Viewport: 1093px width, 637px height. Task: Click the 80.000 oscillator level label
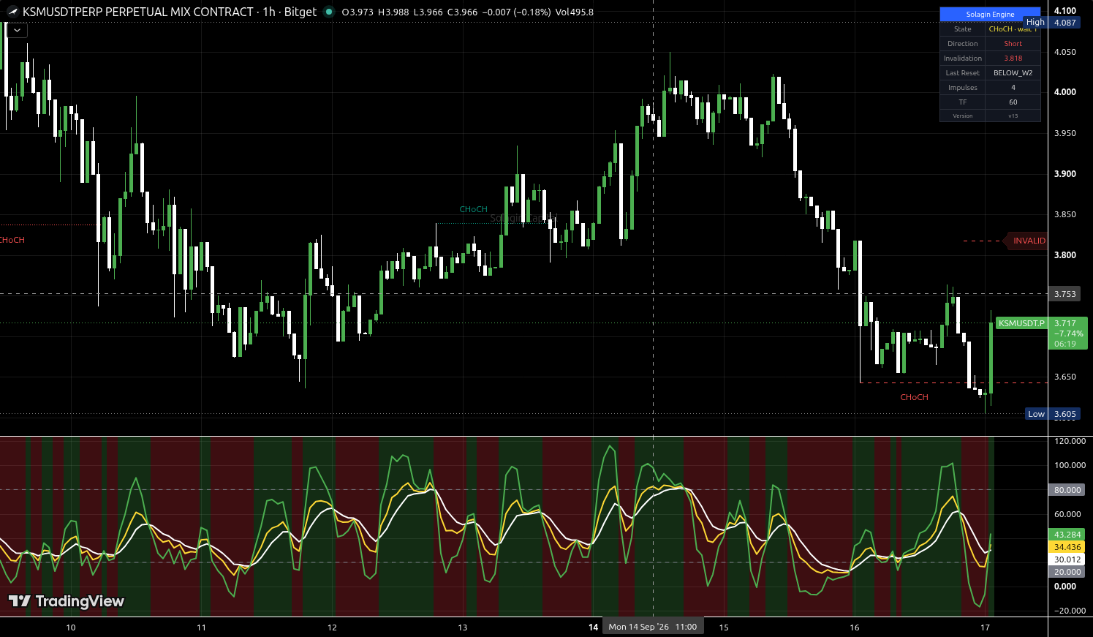(1067, 490)
